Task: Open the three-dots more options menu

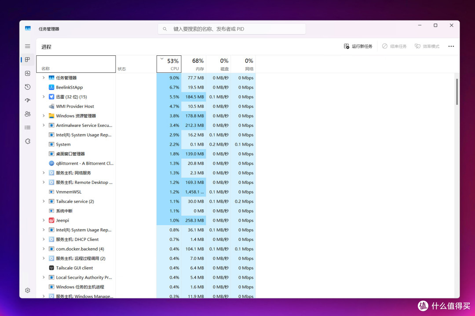Action: click(451, 46)
